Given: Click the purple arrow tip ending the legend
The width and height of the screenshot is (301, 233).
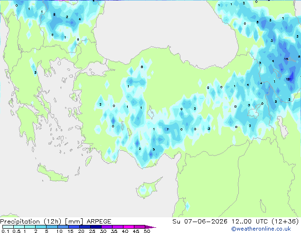Looking at the screenshot, I should [x=150, y=227].
